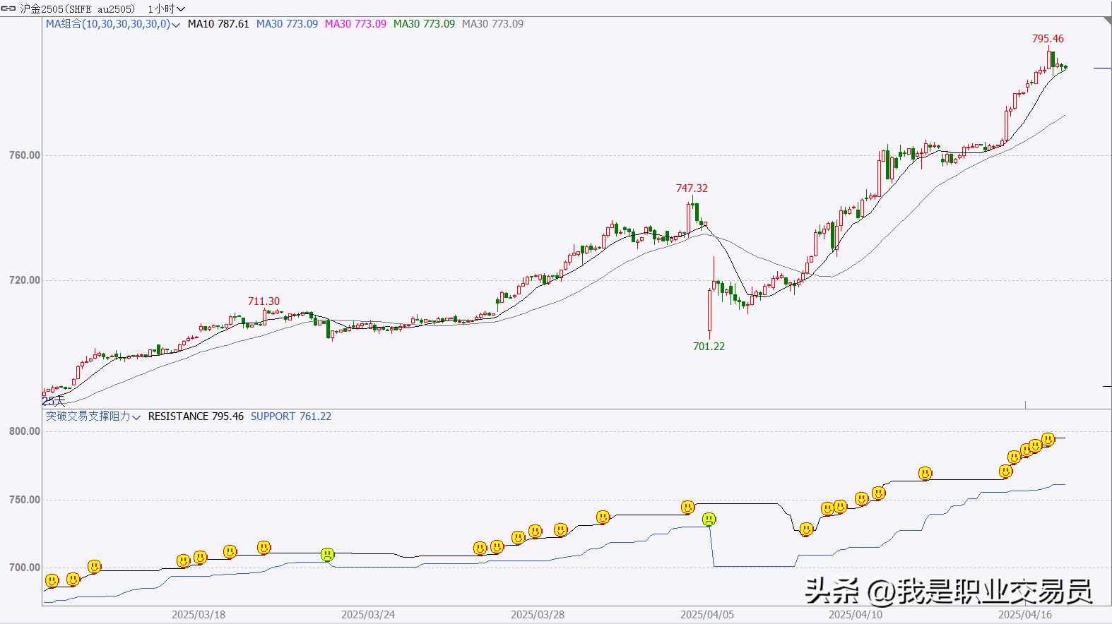Click the 2025/04/10 date label
This screenshot has height=624, width=1112.
pyautogui.click(x=856, y=615)
